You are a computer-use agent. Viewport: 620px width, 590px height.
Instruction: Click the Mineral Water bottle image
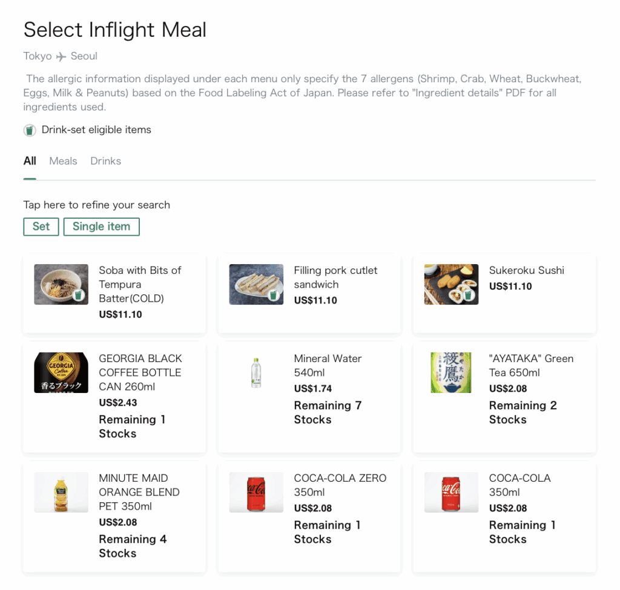tap(256, 372)
